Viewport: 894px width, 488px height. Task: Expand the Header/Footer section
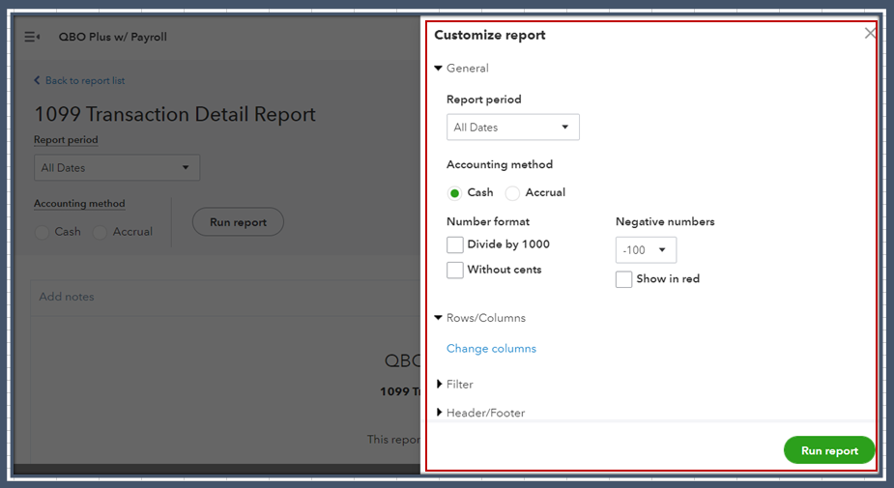coord(480,413)
